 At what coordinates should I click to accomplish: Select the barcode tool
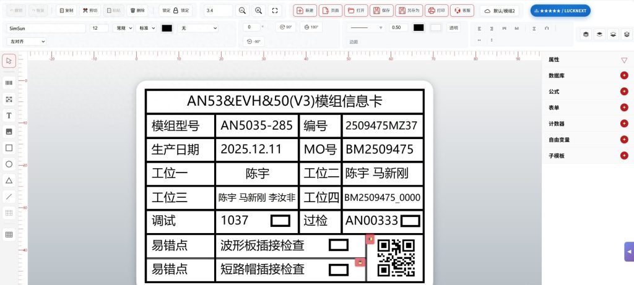coord(9,83)
